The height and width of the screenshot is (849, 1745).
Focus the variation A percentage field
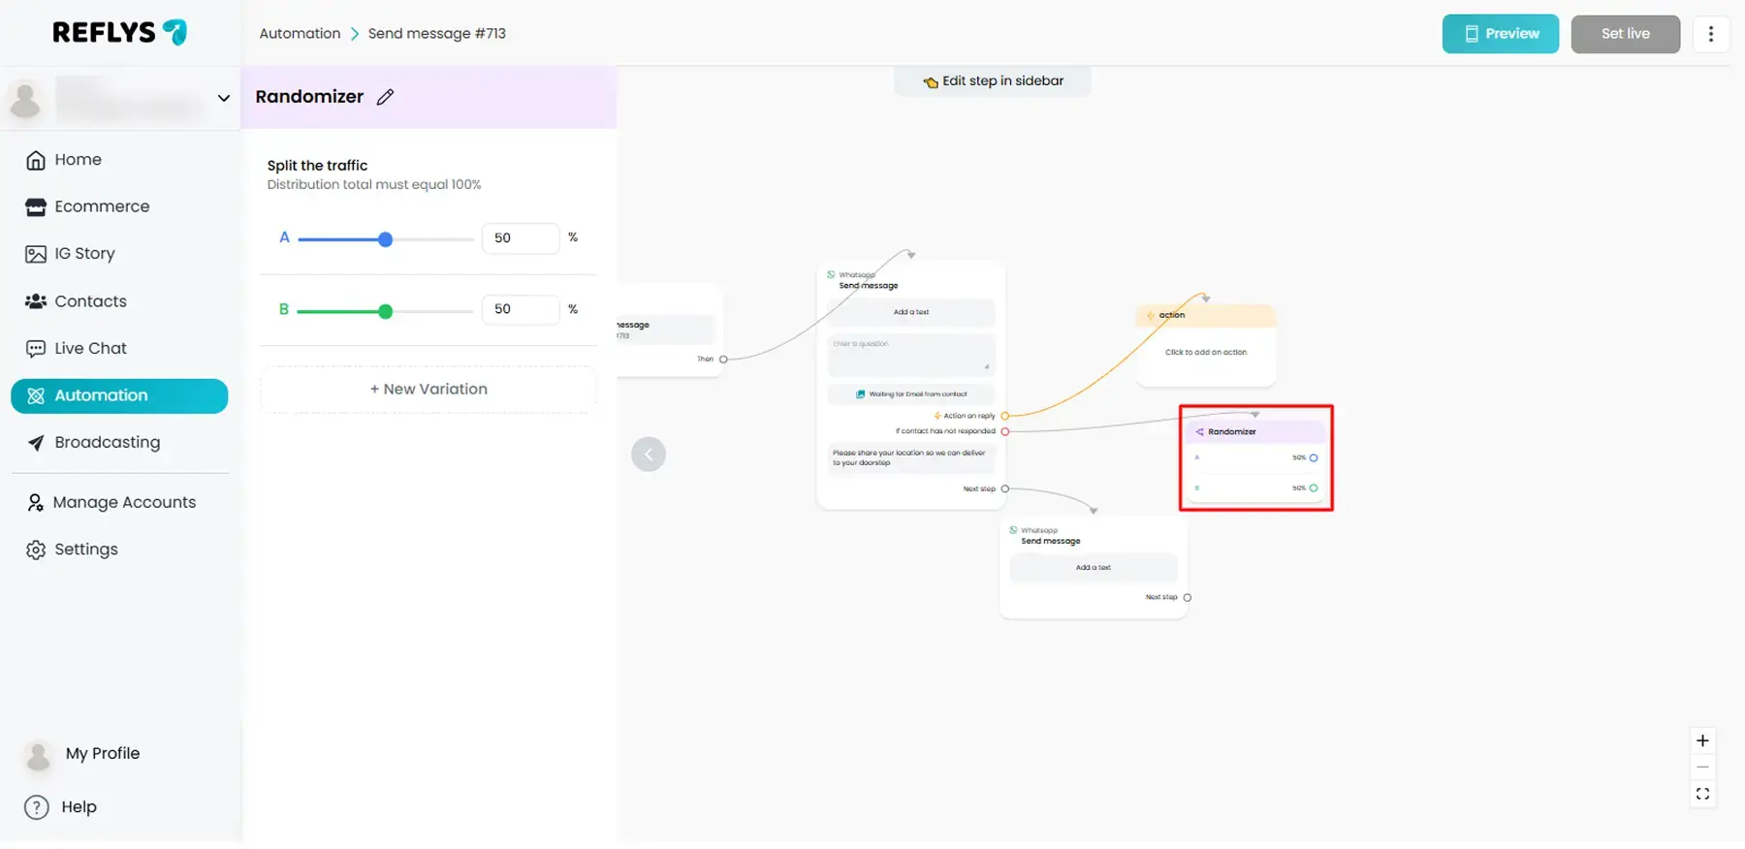pos(520,238)
